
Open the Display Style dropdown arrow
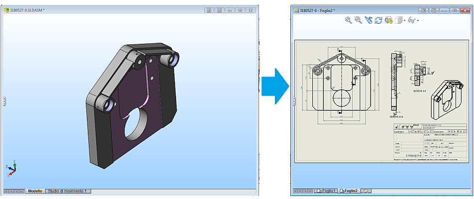point(405,20)
